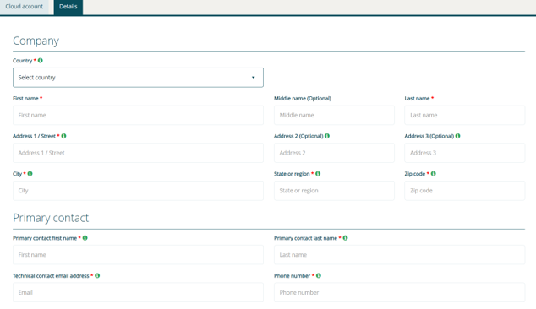This screenshot has height=309, width=536.
Task: Click info icon beside Primary contact last name
Action: (345, 238)
